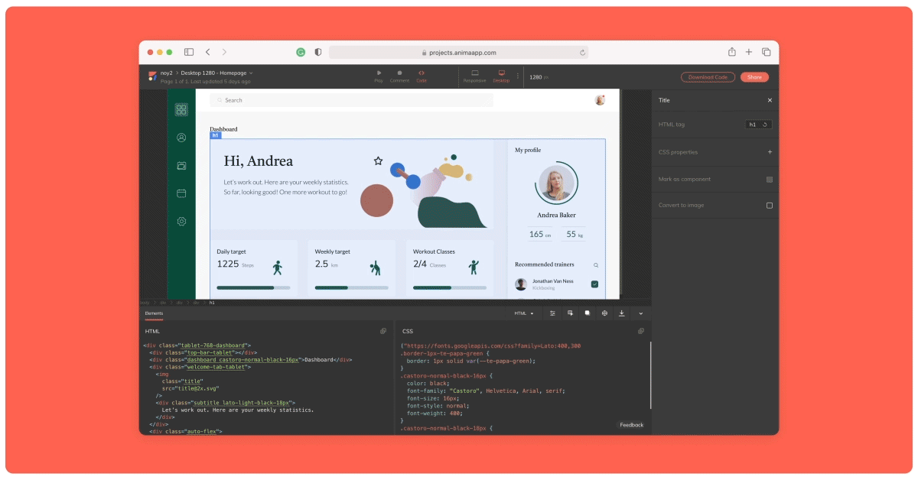Show Safari tab overview icon
This screenshot has width=918, height=480.
766,52
